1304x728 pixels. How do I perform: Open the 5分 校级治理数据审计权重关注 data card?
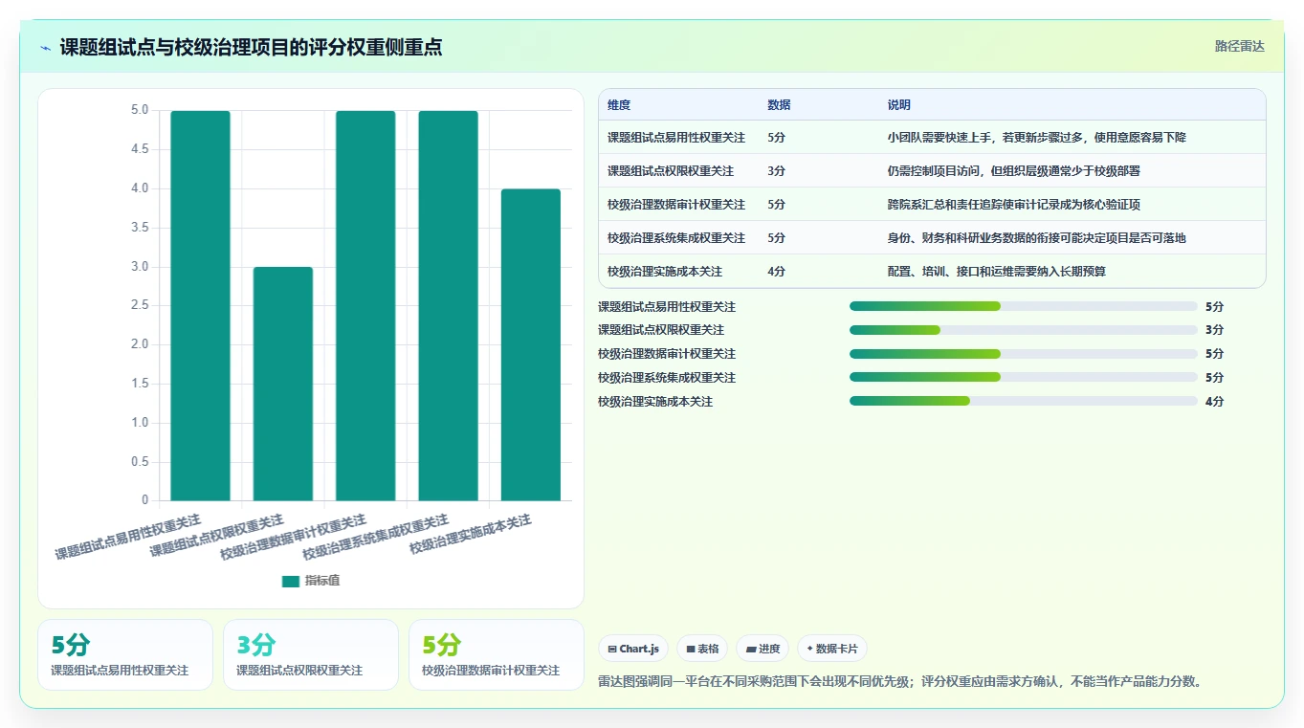point(497,654)
